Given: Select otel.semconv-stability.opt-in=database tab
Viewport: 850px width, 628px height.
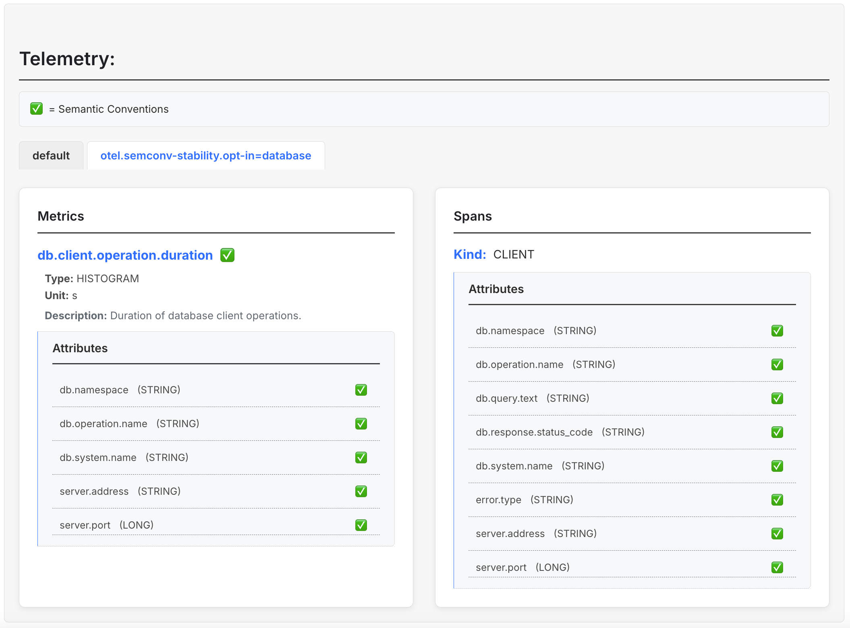Looking at the screenshot, I should 205,156.
